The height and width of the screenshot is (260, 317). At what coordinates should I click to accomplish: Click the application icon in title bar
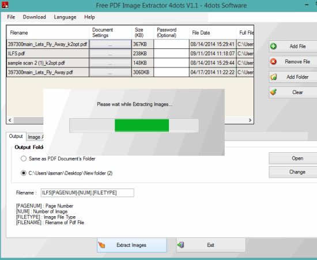point(5,5)
